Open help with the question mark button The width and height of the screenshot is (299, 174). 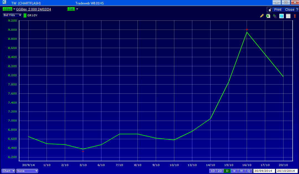(x=297, y=9)
